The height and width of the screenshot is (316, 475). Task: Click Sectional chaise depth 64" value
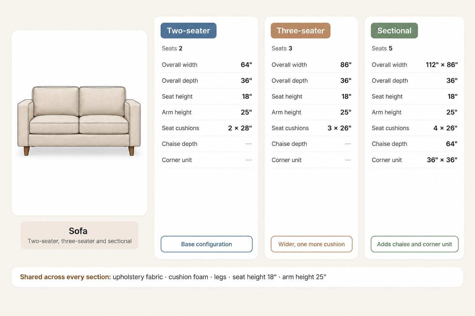tap(452, 144)
